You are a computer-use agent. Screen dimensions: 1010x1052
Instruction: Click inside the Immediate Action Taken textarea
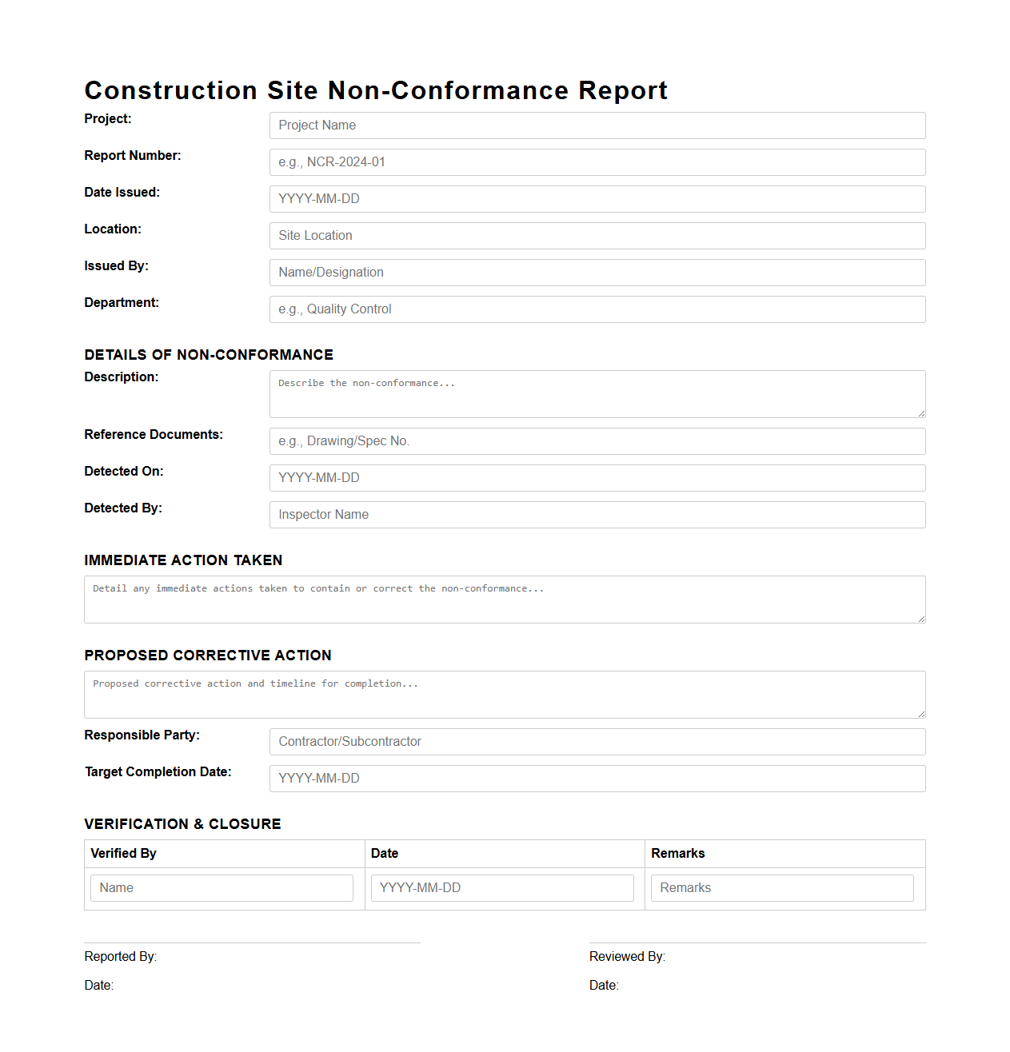[x=504, y=599]
